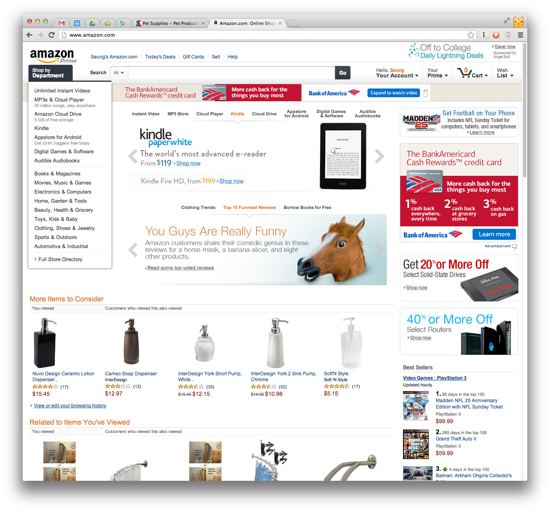The image size is (550, 512).
Task: Click the Amazon Prime logo
Action: [53, 56]
